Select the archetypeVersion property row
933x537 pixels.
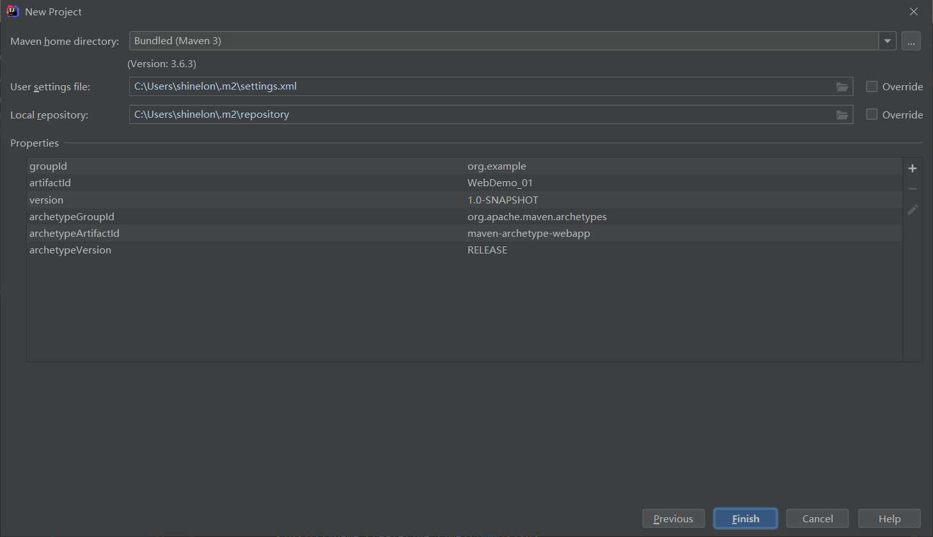(464, 250)
